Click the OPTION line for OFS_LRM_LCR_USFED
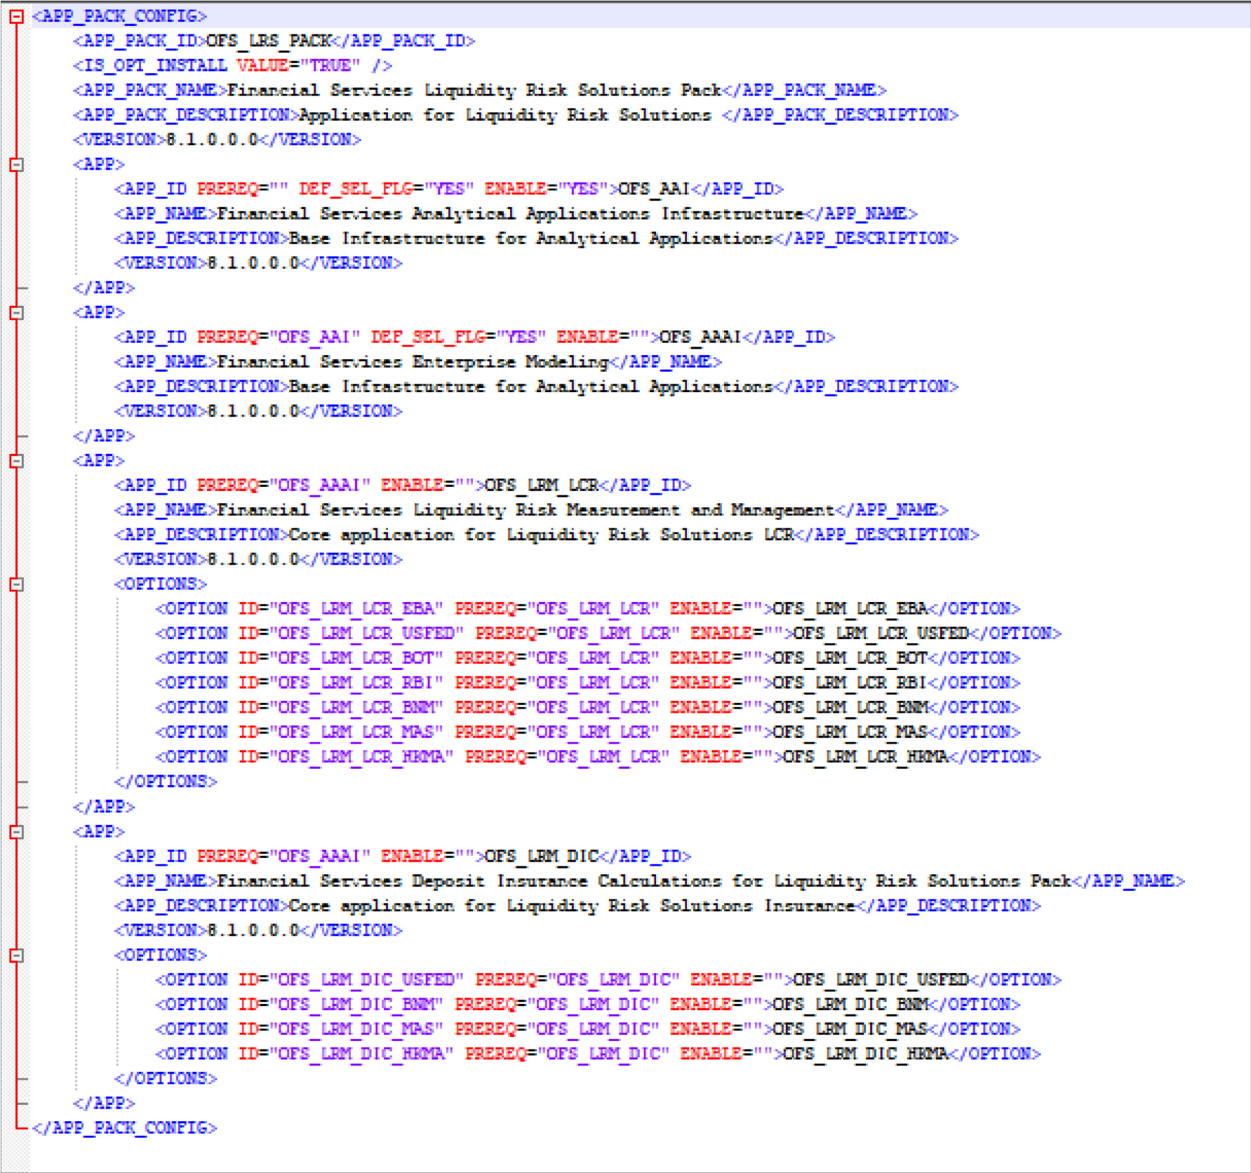The height and width of the screenshot is (1173, 1251). pos(608,634)
